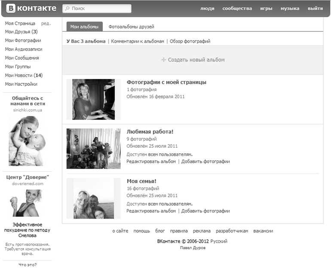331x268 pixels.
Task: Open Мои Сообщения in sidebar
Action: 22,58
